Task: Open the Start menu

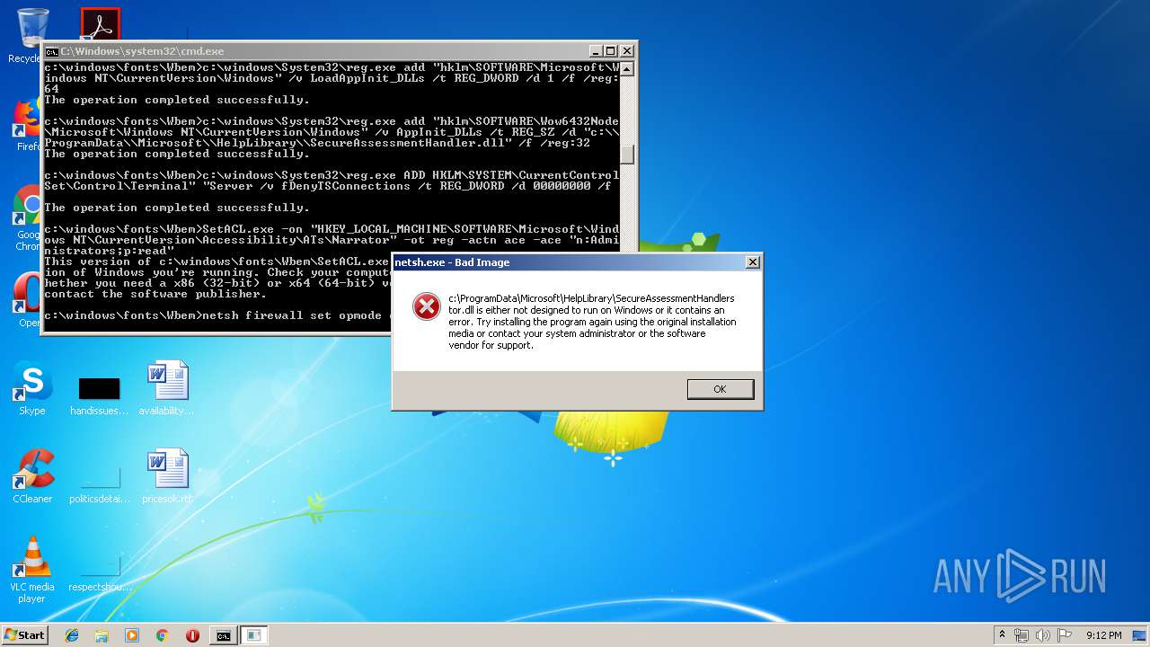Action: (24, 634)
